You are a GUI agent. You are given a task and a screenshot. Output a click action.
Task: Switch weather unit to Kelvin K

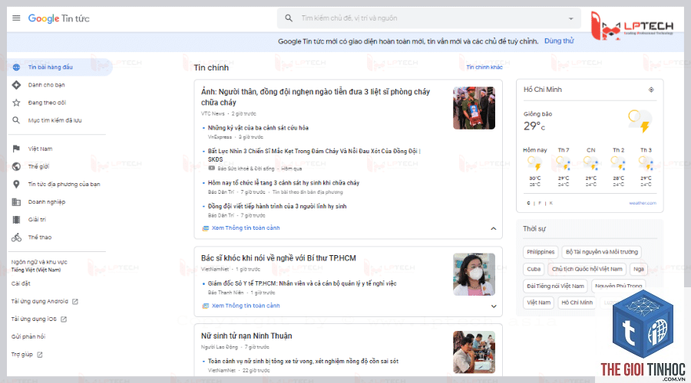(x=550, y=203)
